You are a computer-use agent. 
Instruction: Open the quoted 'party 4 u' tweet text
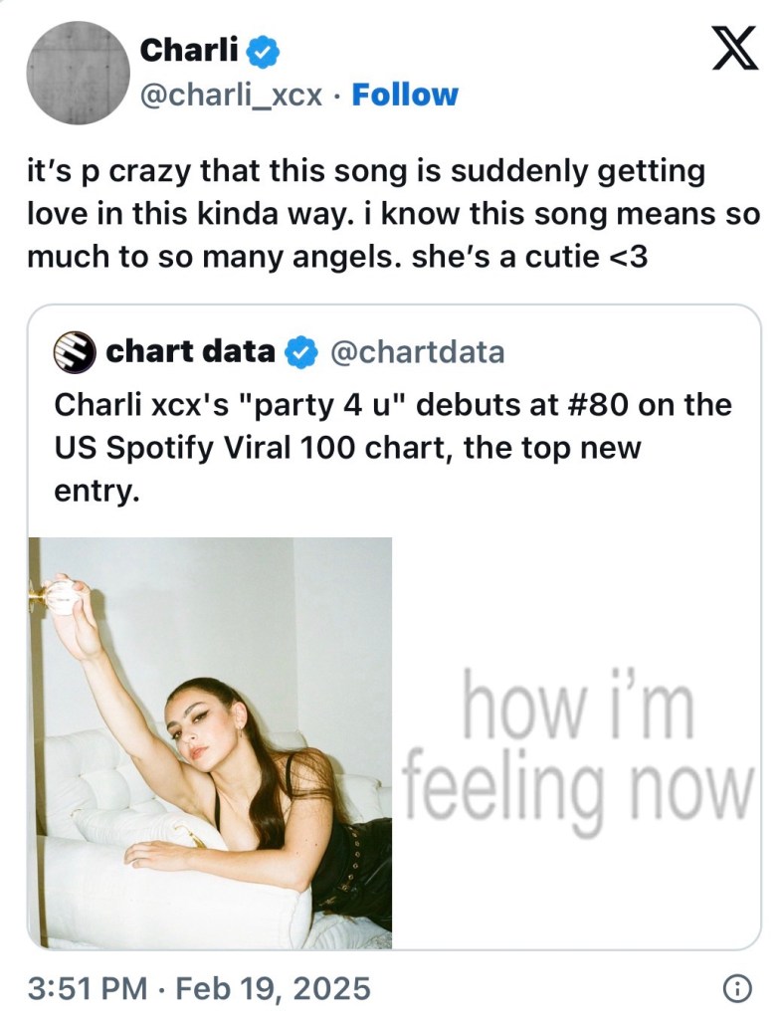click(393, 448)
